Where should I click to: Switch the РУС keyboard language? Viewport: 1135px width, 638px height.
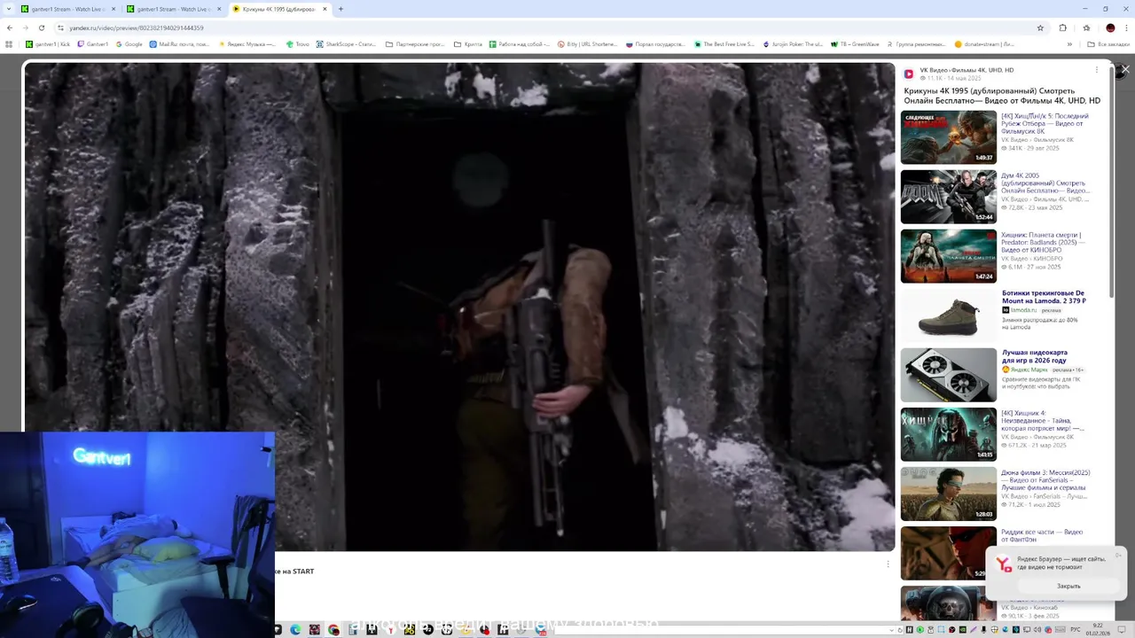(1076, 630)
